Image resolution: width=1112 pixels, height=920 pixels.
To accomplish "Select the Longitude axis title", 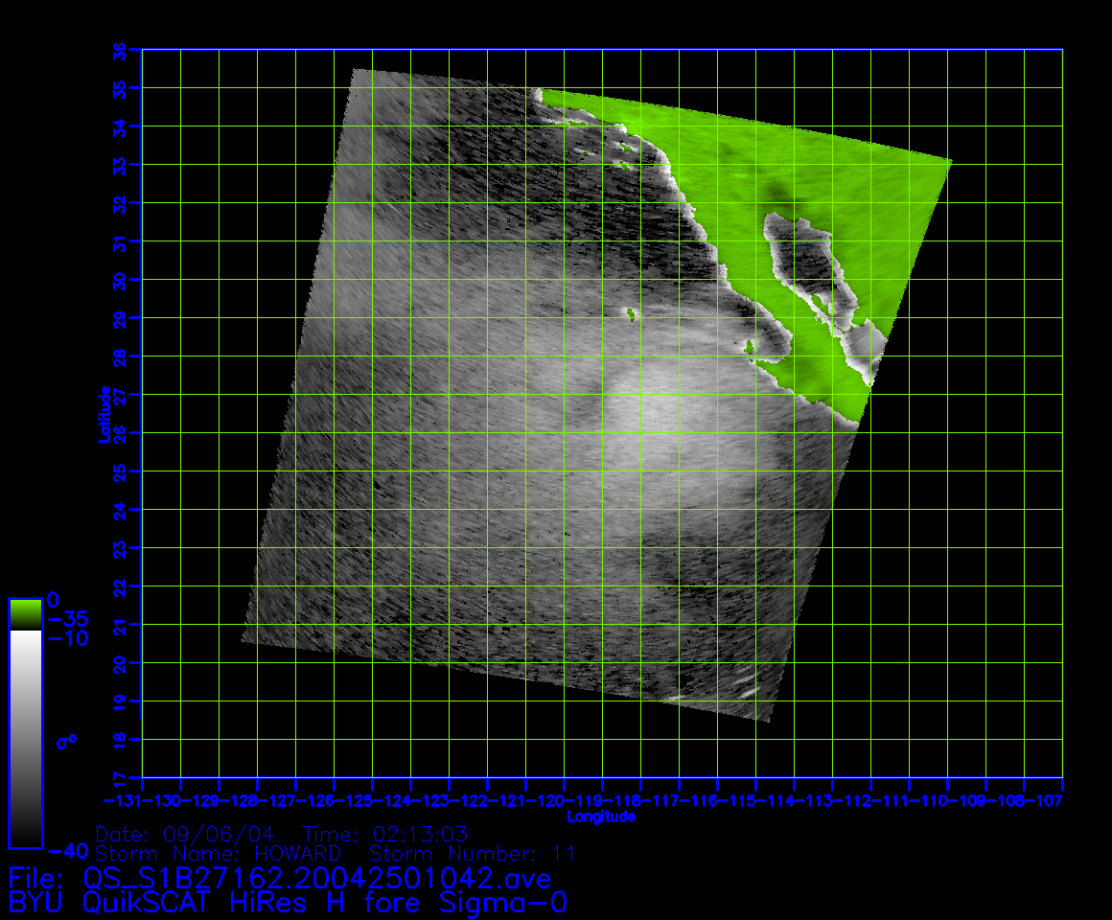I will pyautogui.click(x=601, y=816).
